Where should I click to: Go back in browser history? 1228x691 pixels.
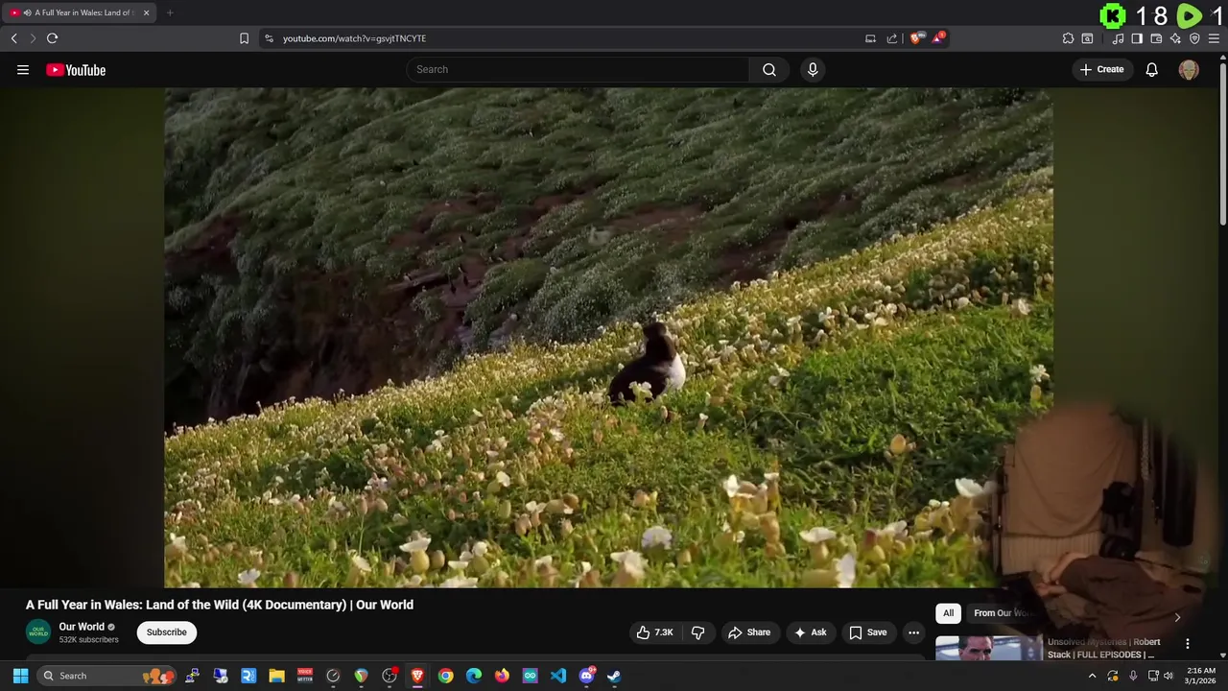click(13, 38)
